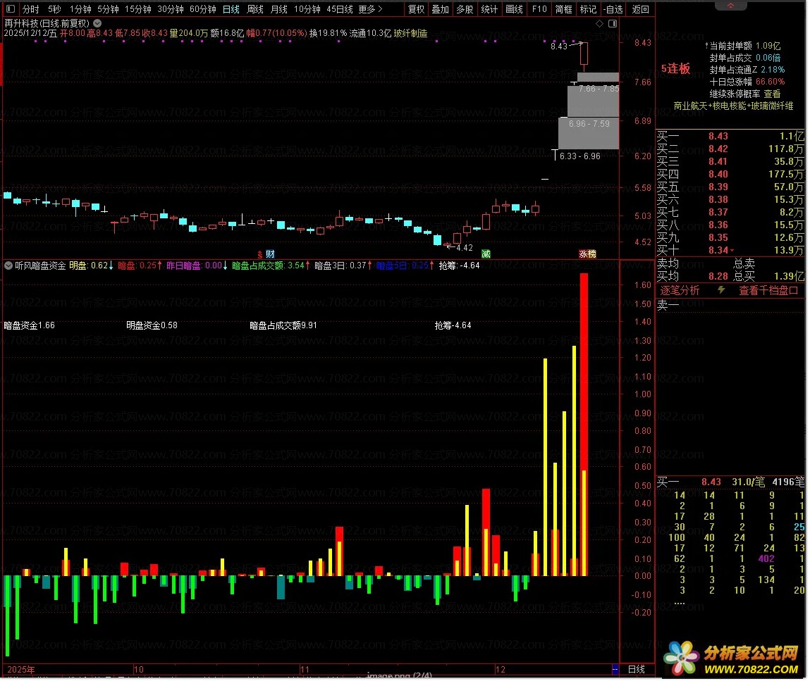The width and height of the screenshot is (810, 681).
Task: Click concept tags 商业航天+核电核能+玻璃微纤维
Action: (734, 106)
